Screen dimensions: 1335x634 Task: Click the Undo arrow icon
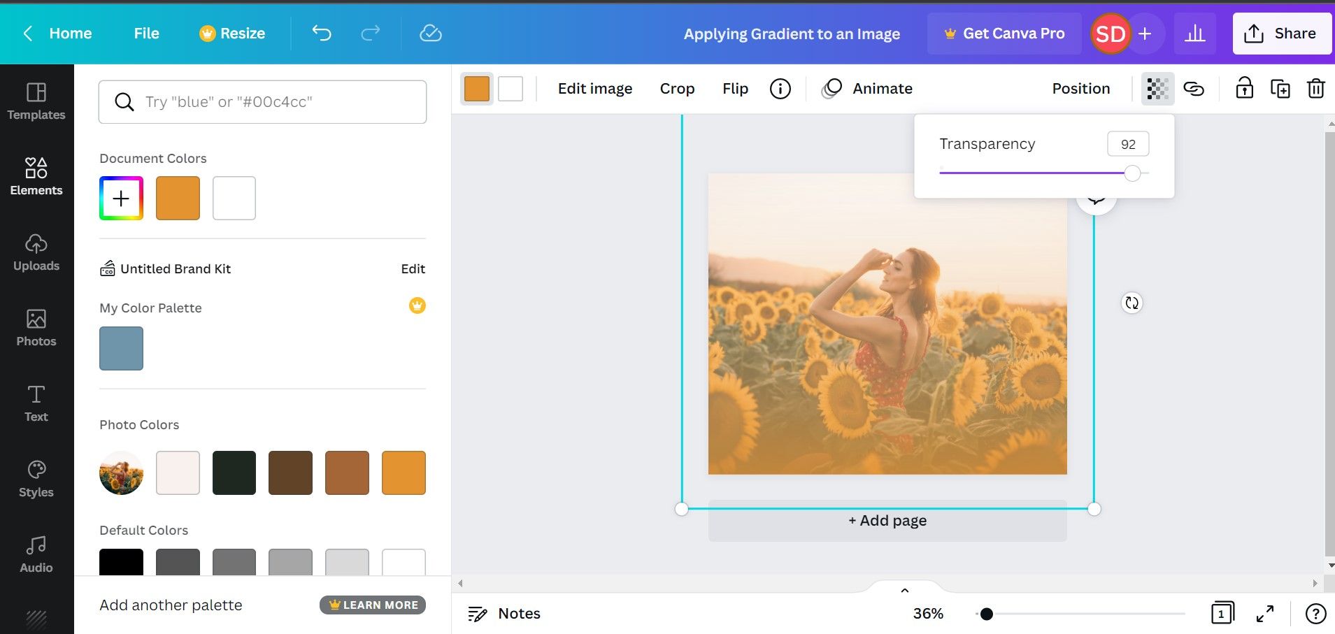(322, 33)
